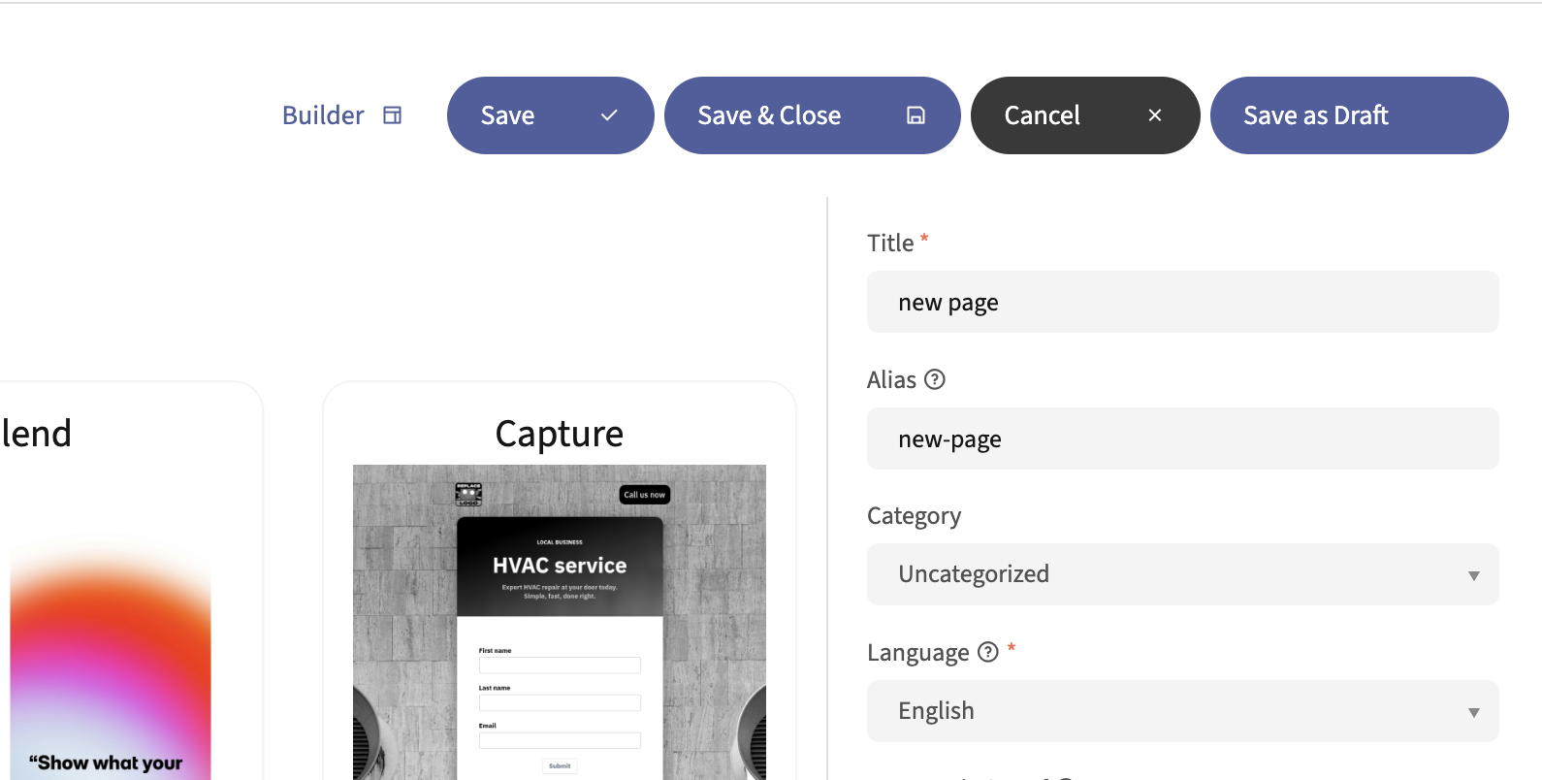This screenshot has width=1542, height=780.
Task: Click the Save & Close button label
Action: pyautogui.click(x=769, y=115)
